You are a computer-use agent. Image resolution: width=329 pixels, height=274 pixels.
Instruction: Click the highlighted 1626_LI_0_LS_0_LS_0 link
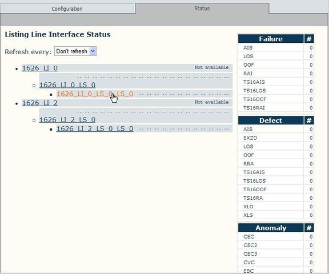(x=95, y=94)
